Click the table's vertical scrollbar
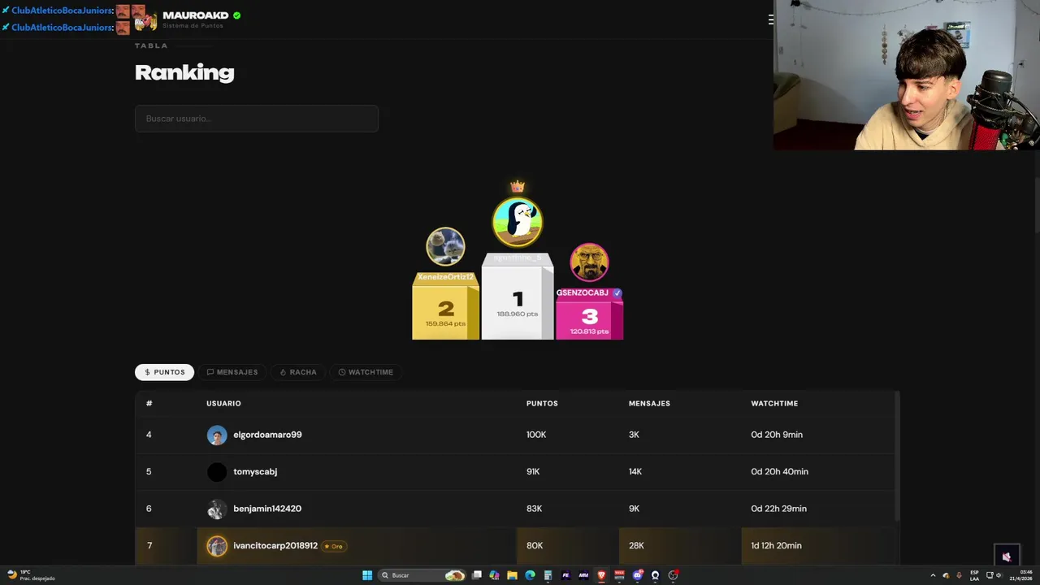The image size is (1040, 585). pos(897,457)
